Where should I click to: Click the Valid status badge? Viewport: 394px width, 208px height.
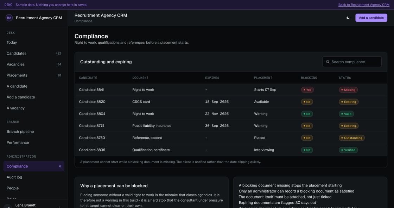click(346, 114)
